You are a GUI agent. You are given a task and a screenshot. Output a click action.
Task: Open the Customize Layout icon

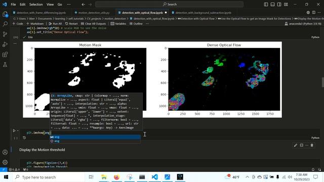pyautogui.click(x=286, y=5)
